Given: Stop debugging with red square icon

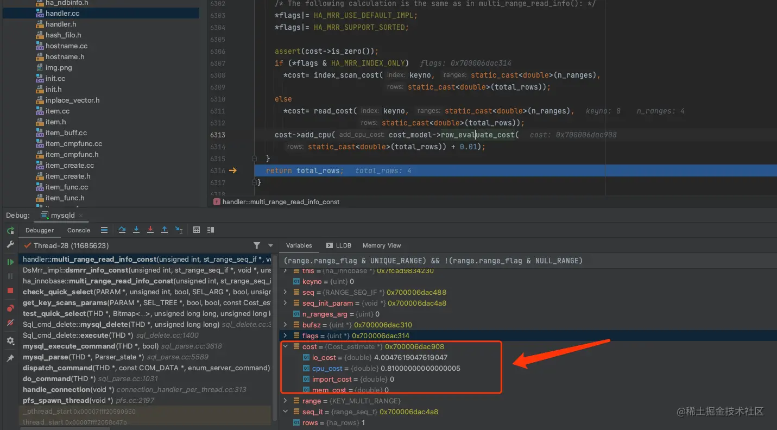Looking at the screenshot, I should pyautogui.click(x=10, y=291).
